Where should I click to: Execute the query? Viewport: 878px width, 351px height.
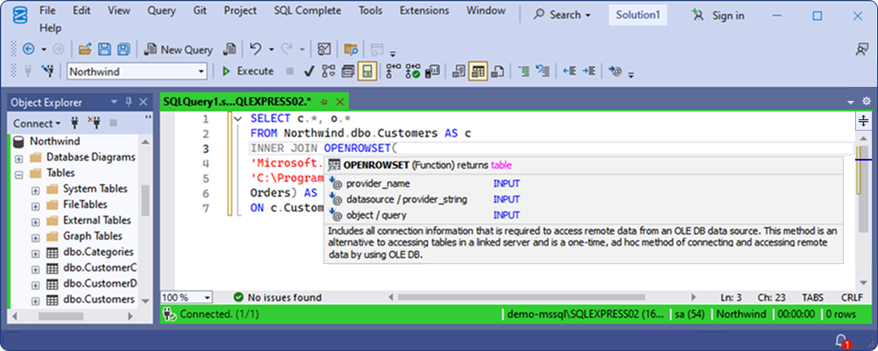[x=248, y=71]
